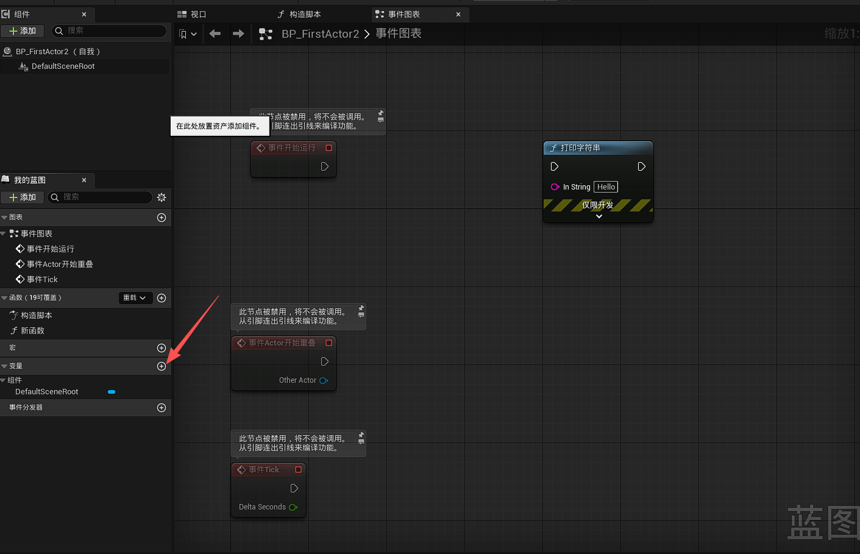The height and width of the screenshot is (554, 860).
Task: Click the delegate pin on 事件开始运行 node
Action: click(x=329, y=148)
